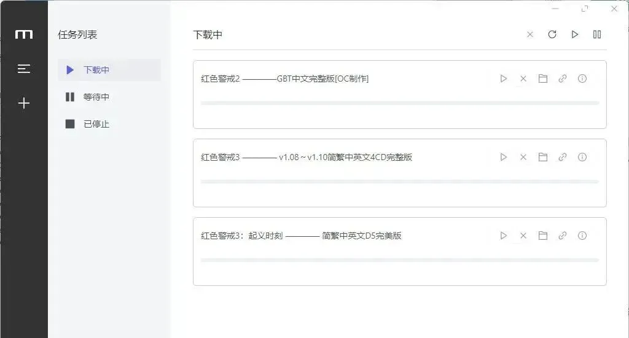Resume all tasks with the header play icon

click(574, 34)
